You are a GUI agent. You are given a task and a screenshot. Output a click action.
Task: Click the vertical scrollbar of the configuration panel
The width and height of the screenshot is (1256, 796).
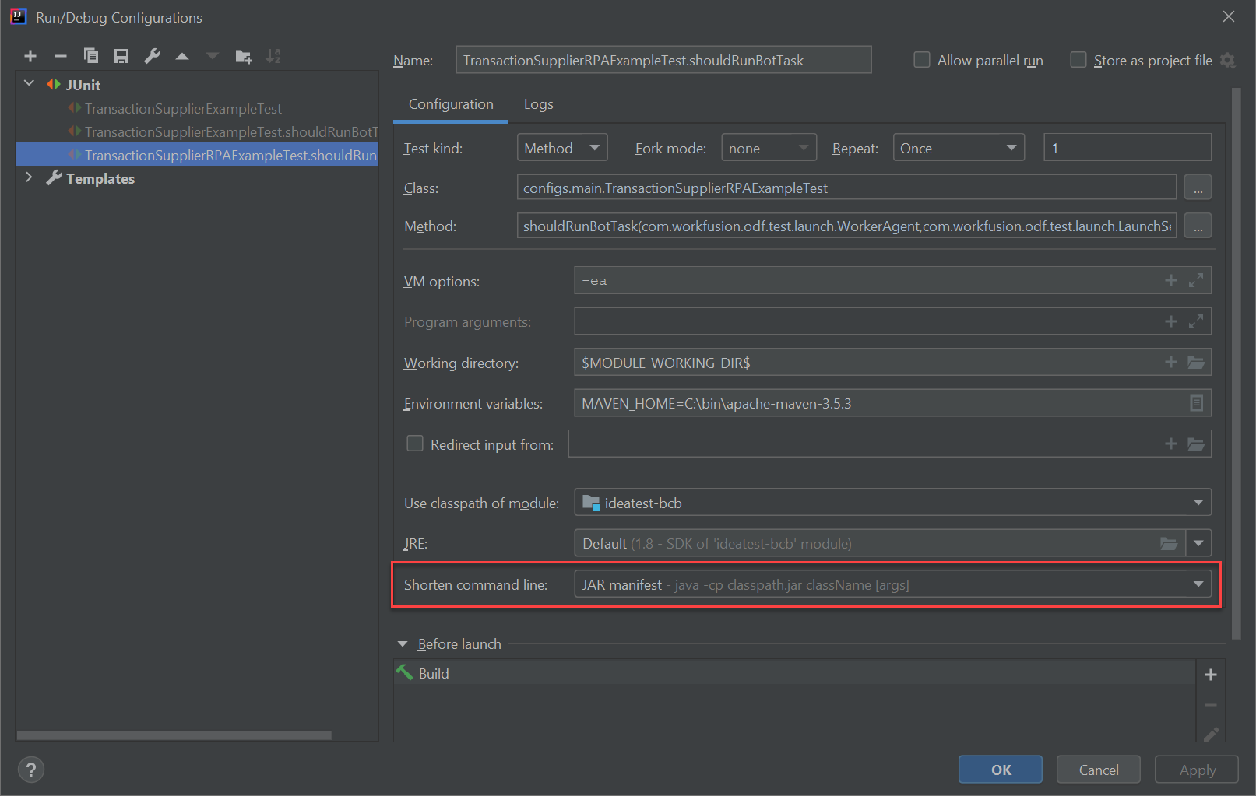click(x=1236, y=364)
